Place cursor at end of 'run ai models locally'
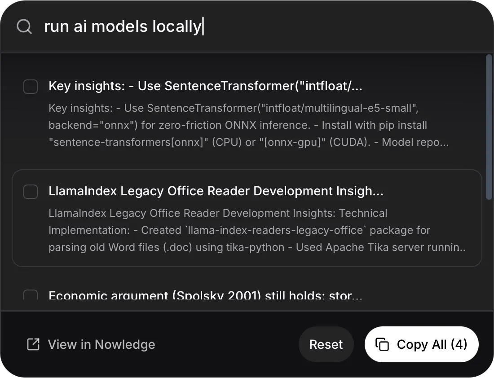 coord(203,26)
